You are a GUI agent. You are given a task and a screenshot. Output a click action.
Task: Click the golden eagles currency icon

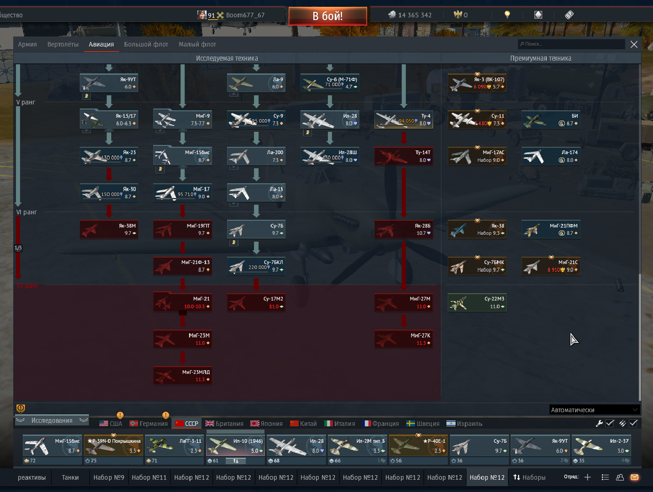click(458, 15)
